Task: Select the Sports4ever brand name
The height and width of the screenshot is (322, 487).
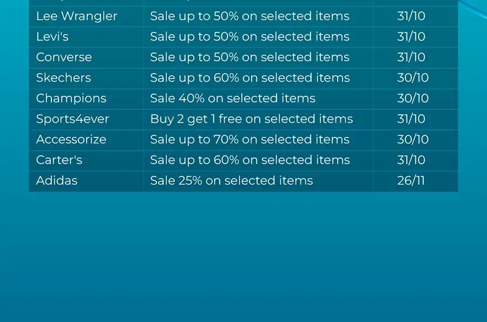Action: click(x=73, y=119)
